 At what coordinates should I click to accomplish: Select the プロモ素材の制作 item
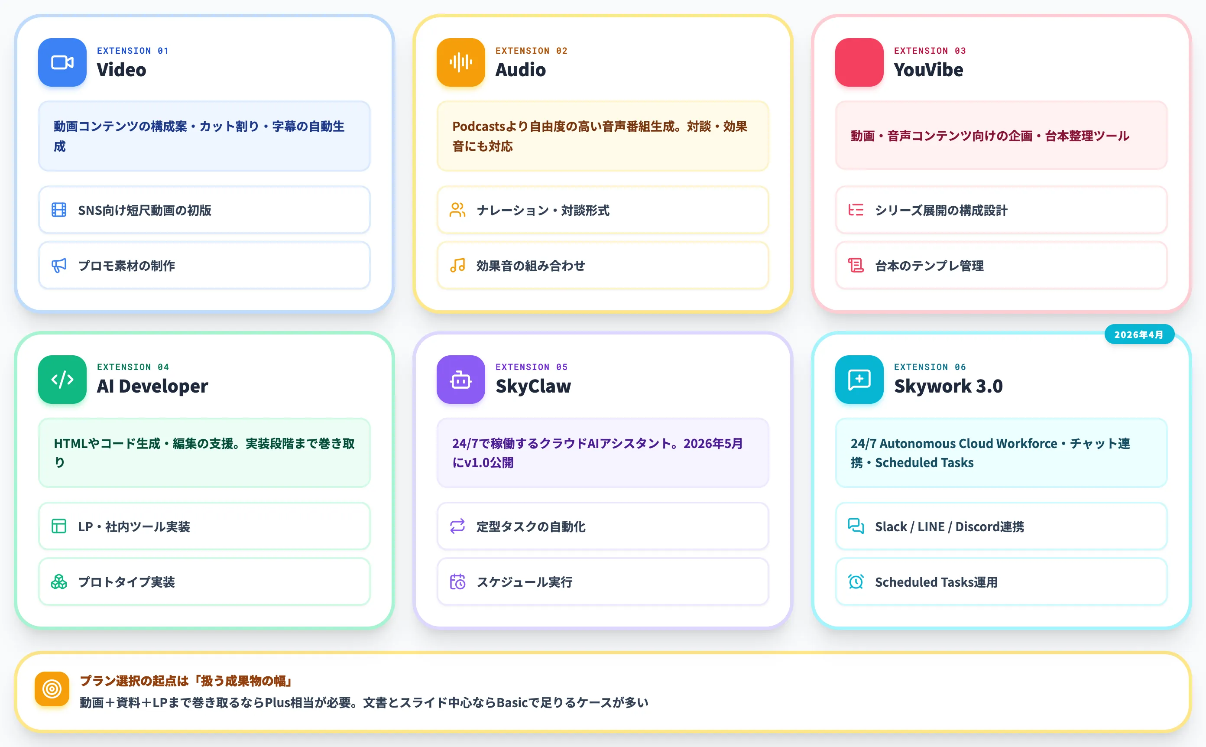pos(204,265)
